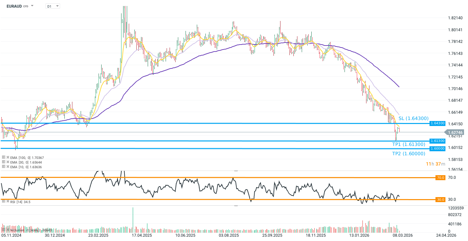The height and width of the screenshot is (241, 468).
Task: Remove the Volumen (tickowy) indicator
Action: pyautogui.click(x=8, y=229)
